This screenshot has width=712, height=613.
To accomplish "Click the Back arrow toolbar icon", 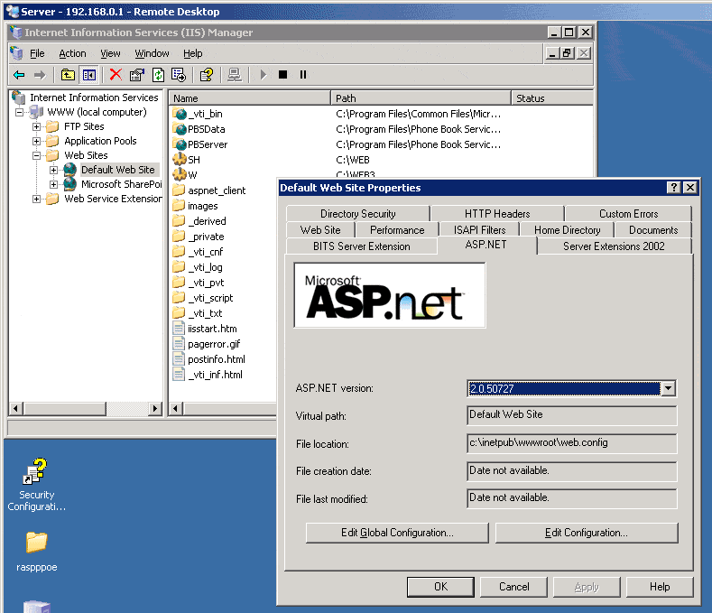I will [19, 75].
